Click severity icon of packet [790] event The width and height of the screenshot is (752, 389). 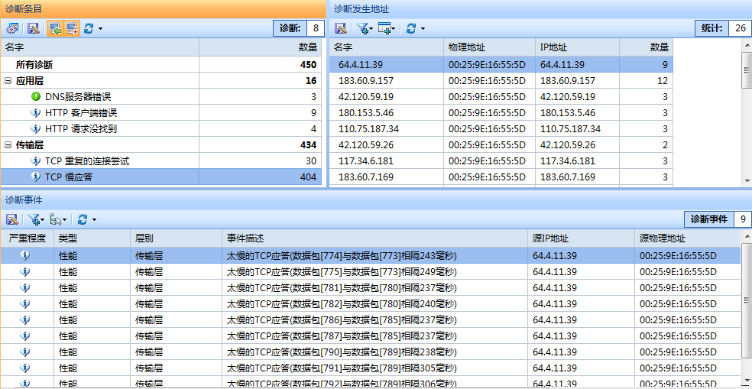25,352
